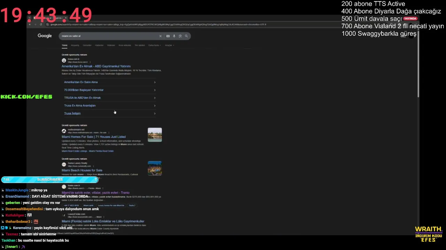Click ErsanDiamond username in chat overlay
Image resolution: width=446 pixels, height=250 pixels.
(x=17, y=197)
